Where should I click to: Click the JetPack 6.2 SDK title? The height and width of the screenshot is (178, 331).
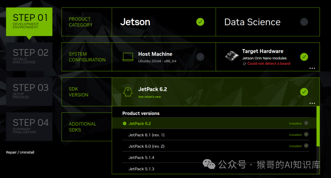pos(152,89)
